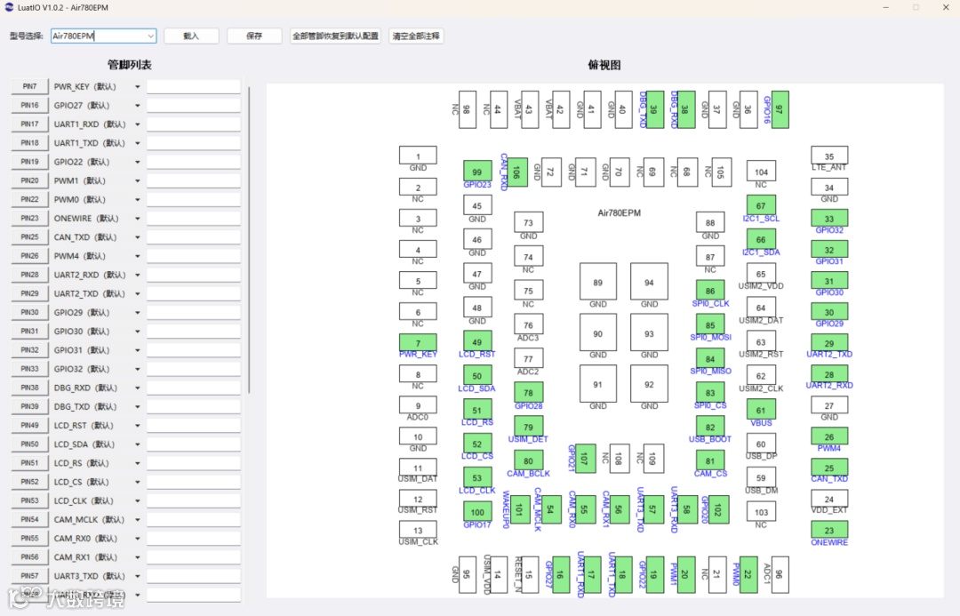Select pin 61 VBUS on chip diagram

[x=761, y=411]
